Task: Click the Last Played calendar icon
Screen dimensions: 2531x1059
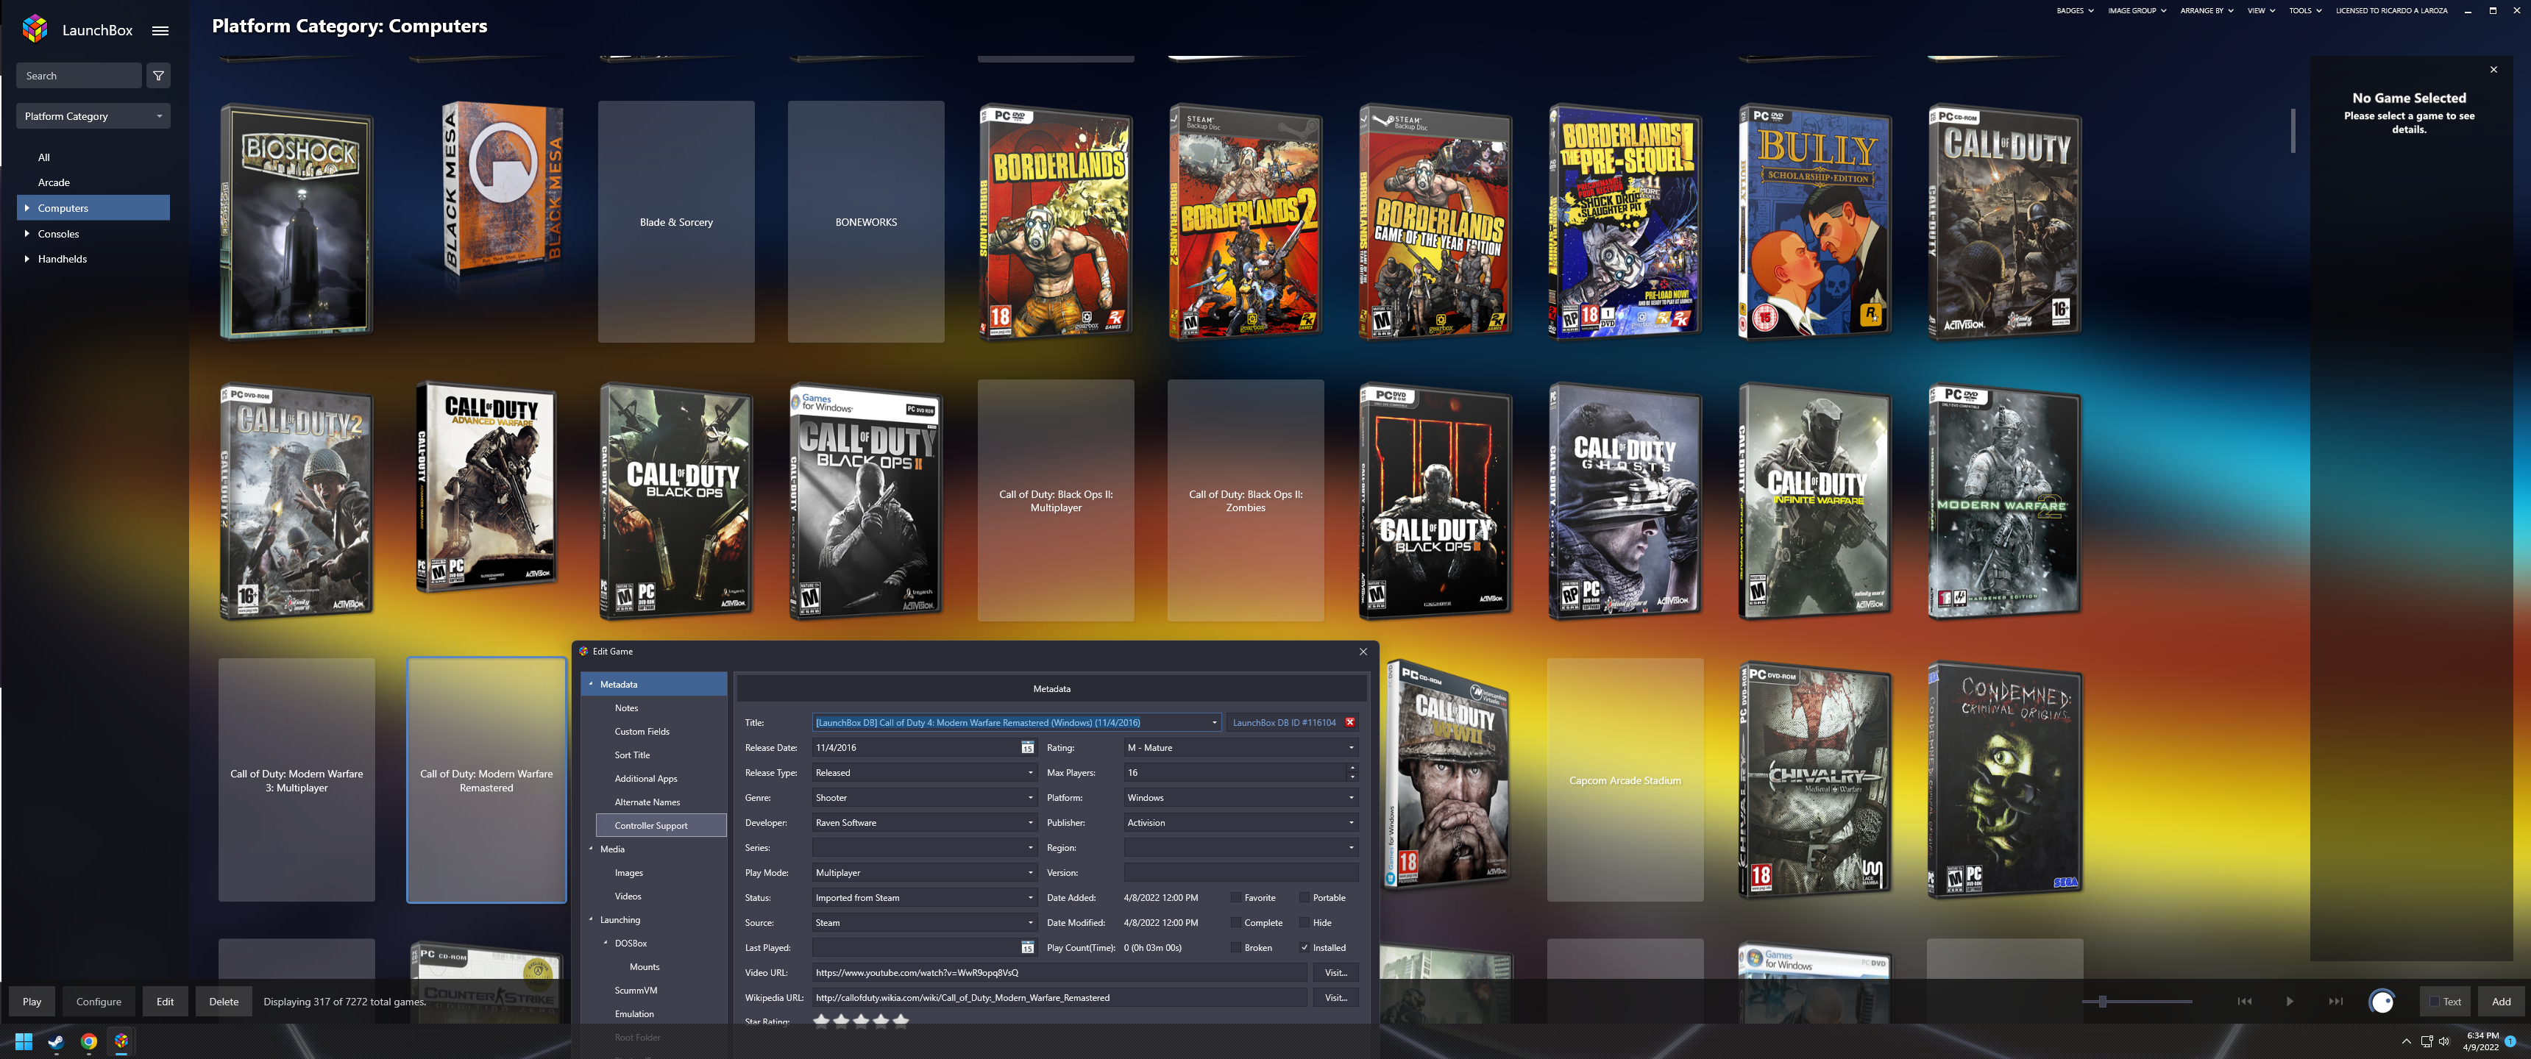Action: coord(1026,948)
